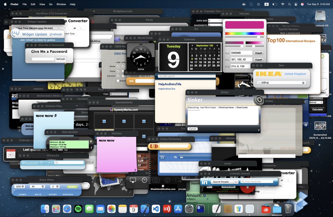Toggle Owner read checkbox in UNIX Permissions

click(118, 66)
